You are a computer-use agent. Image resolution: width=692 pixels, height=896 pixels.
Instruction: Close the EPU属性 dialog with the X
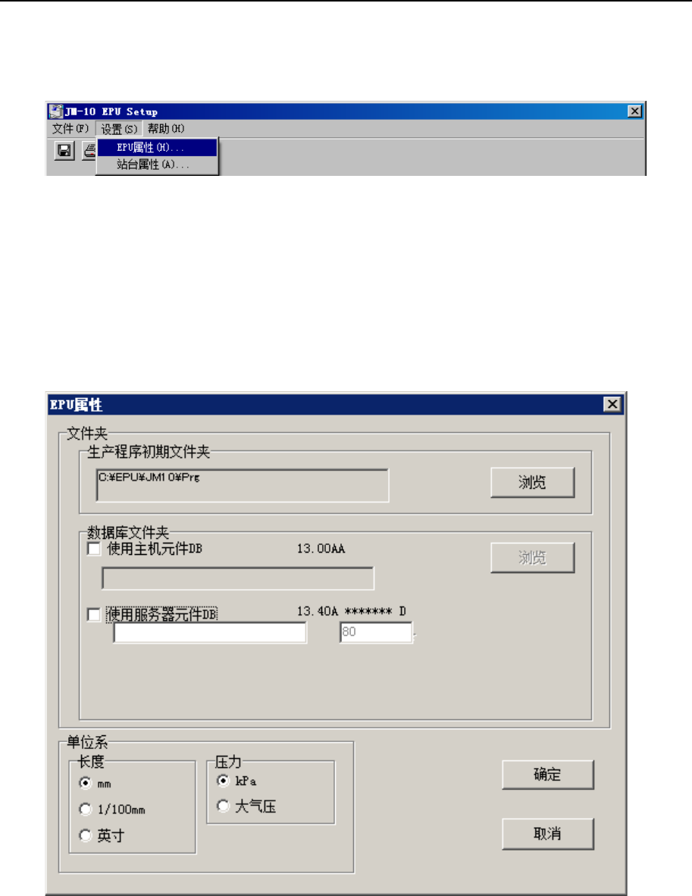coord(612,404)
